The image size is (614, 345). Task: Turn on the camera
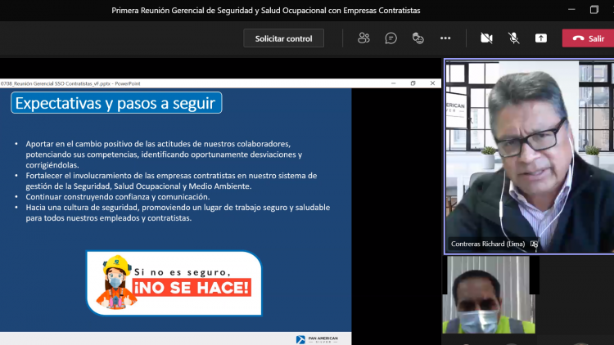(486, 38)
